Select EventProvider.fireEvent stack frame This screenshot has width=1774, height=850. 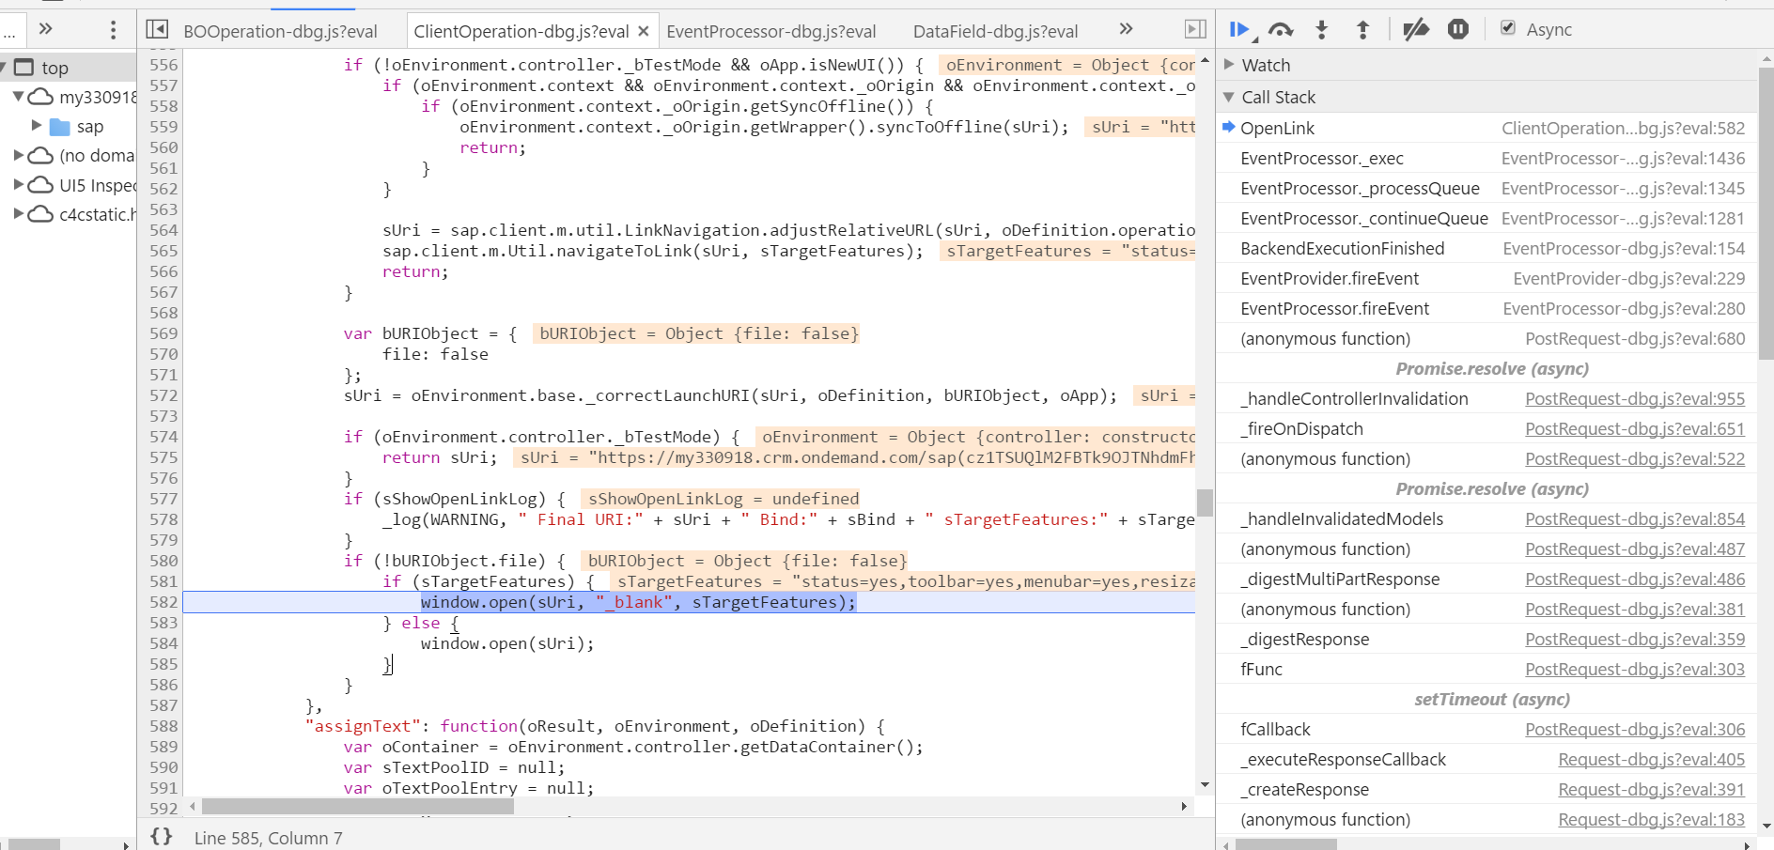1486,279
